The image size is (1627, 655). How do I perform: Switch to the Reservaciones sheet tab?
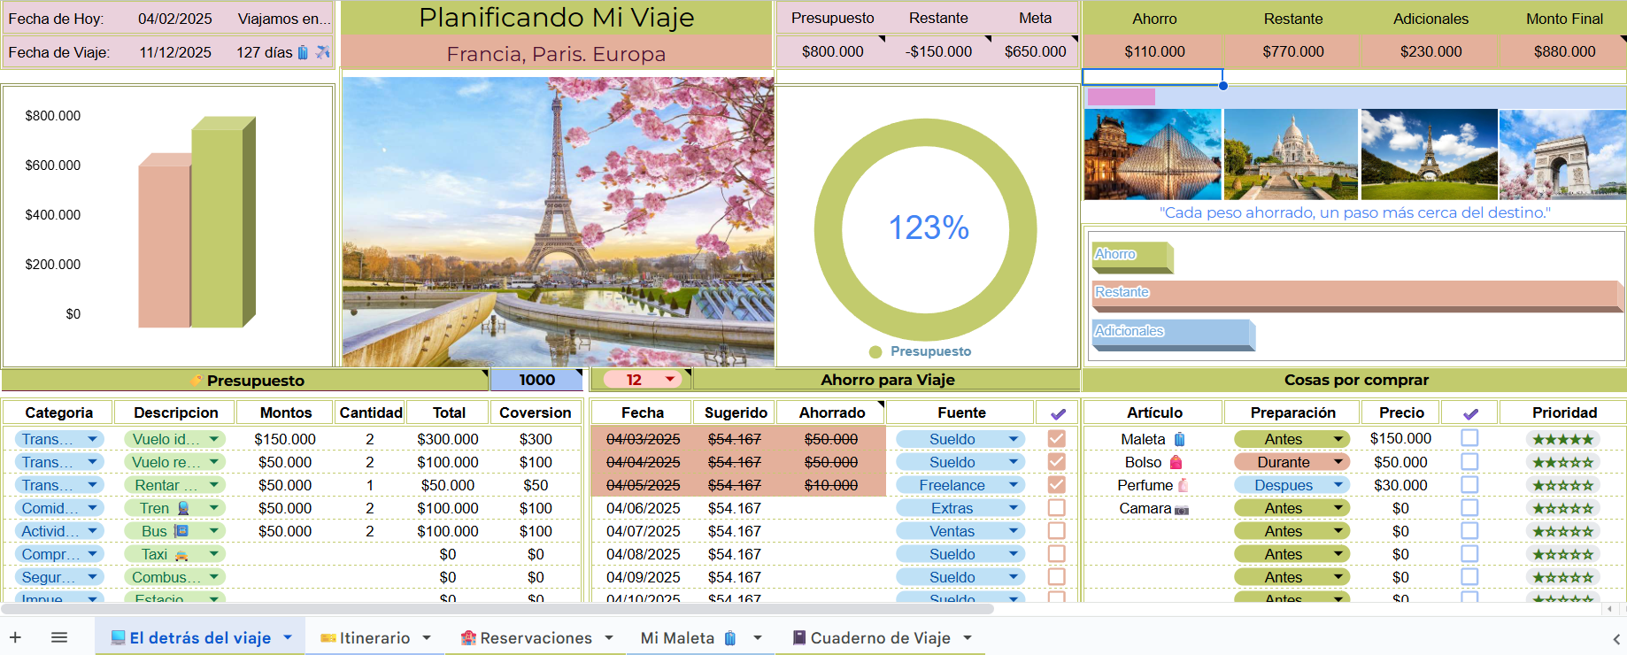tap(536, 637)
